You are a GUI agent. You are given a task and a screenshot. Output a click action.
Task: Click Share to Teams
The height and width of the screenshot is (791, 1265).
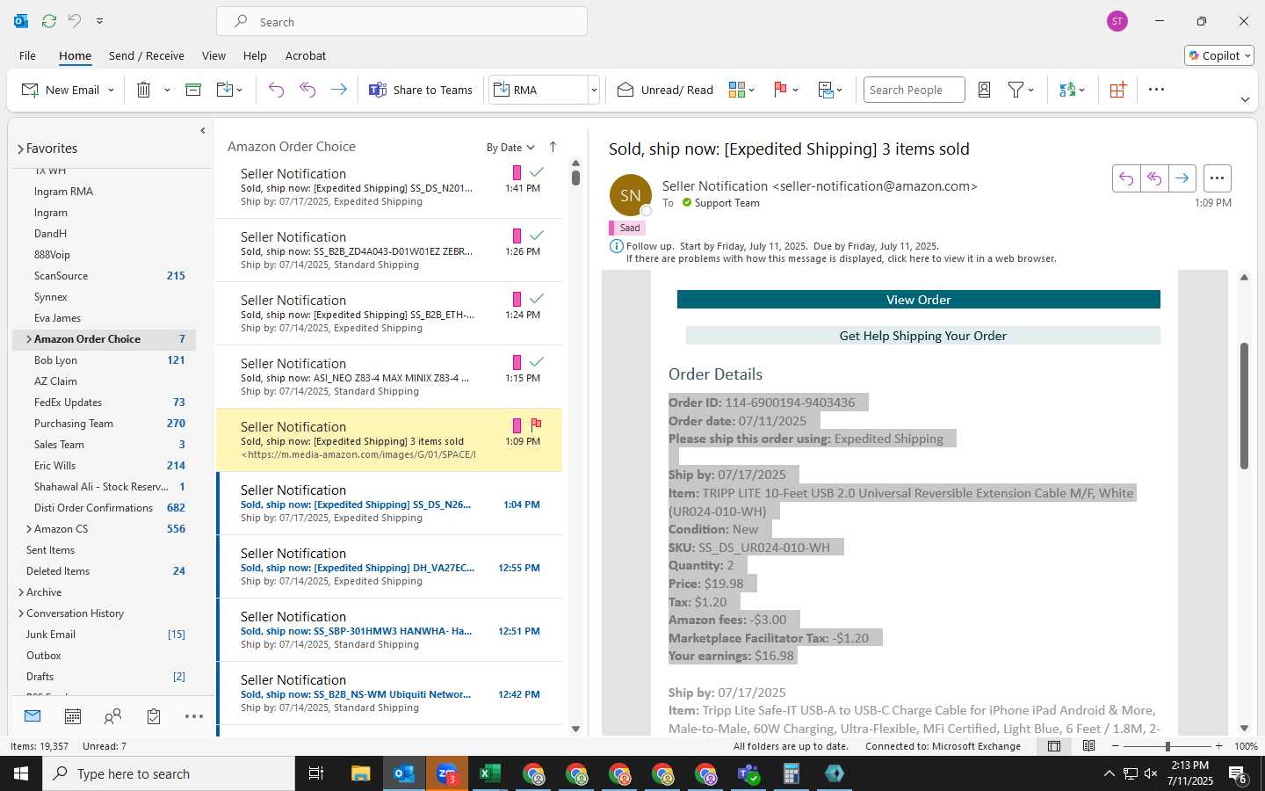point(421,90)
